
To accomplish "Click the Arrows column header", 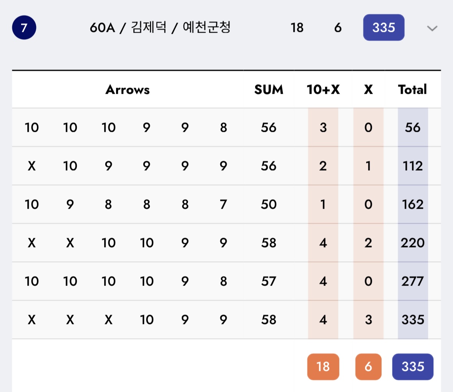I will [128, 90].
